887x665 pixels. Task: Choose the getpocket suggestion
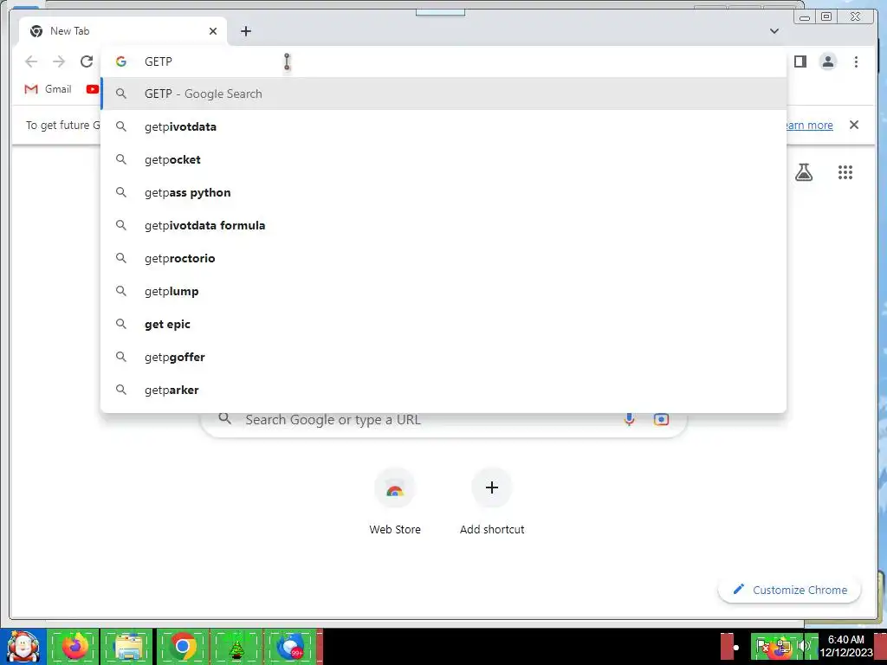click(x=443, y=159)
